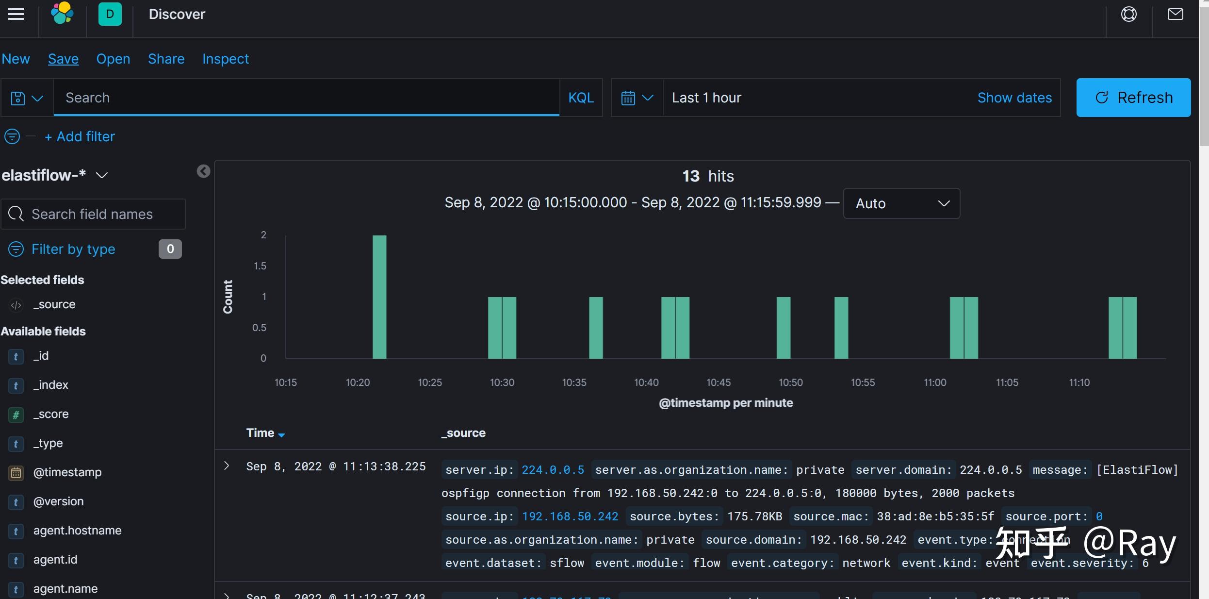1209x599 pixels.
Task: Click the 13 hits count label
Action: (708, 176)
